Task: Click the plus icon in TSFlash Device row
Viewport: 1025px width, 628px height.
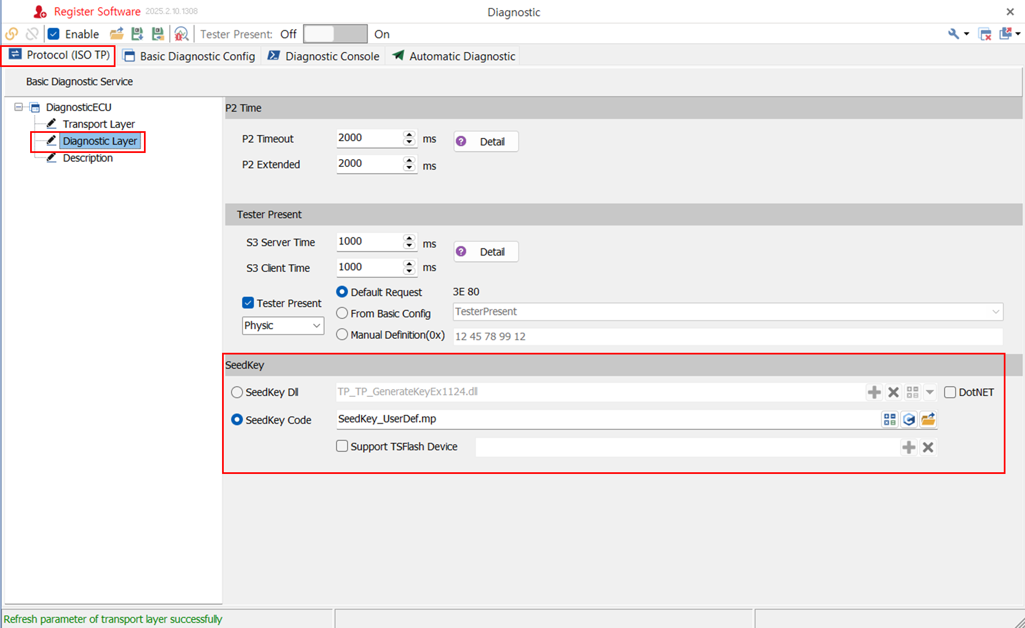Action: pyautogui.click(x=909, y=447)
